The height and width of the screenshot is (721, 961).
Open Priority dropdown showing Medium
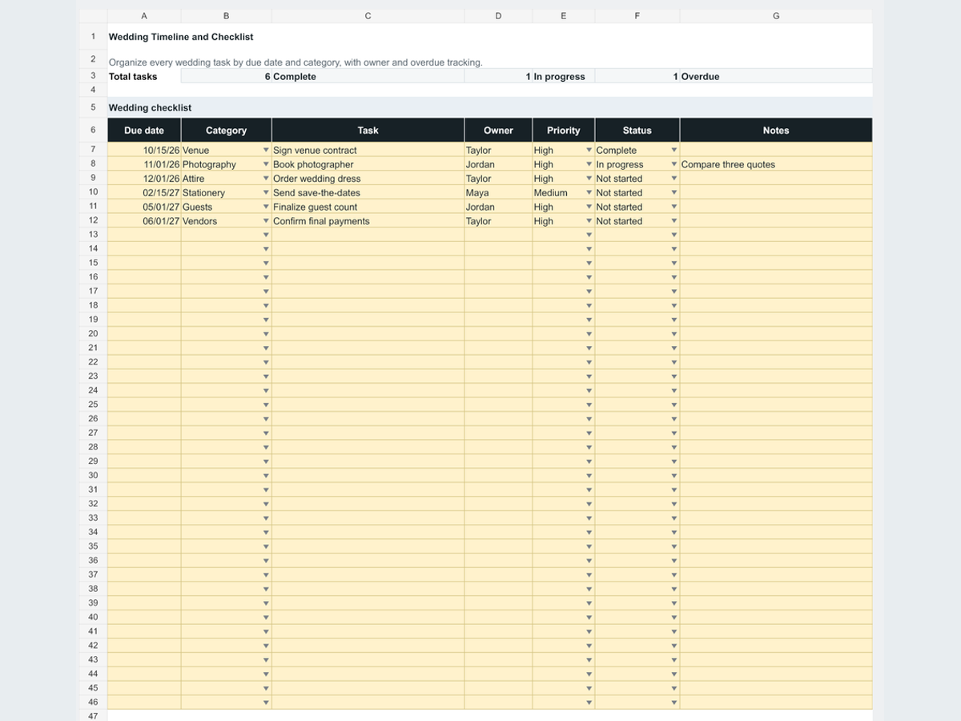click(x=589, y=193)
